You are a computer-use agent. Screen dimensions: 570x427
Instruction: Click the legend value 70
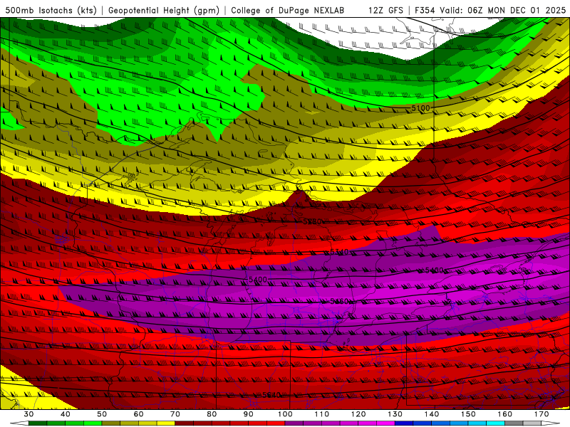(x=175, y=414)
